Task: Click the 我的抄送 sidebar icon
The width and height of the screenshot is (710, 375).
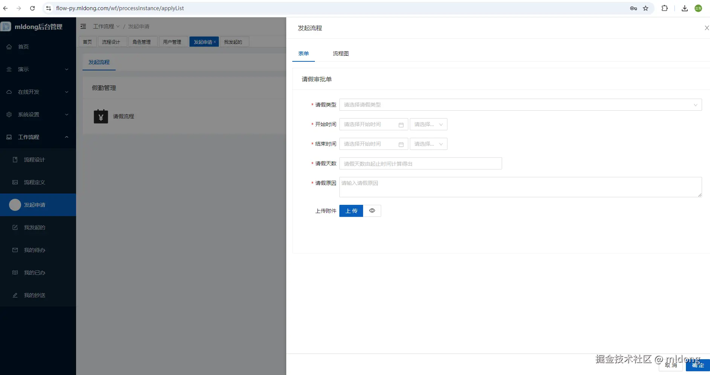Action: (x=15, y=295)
